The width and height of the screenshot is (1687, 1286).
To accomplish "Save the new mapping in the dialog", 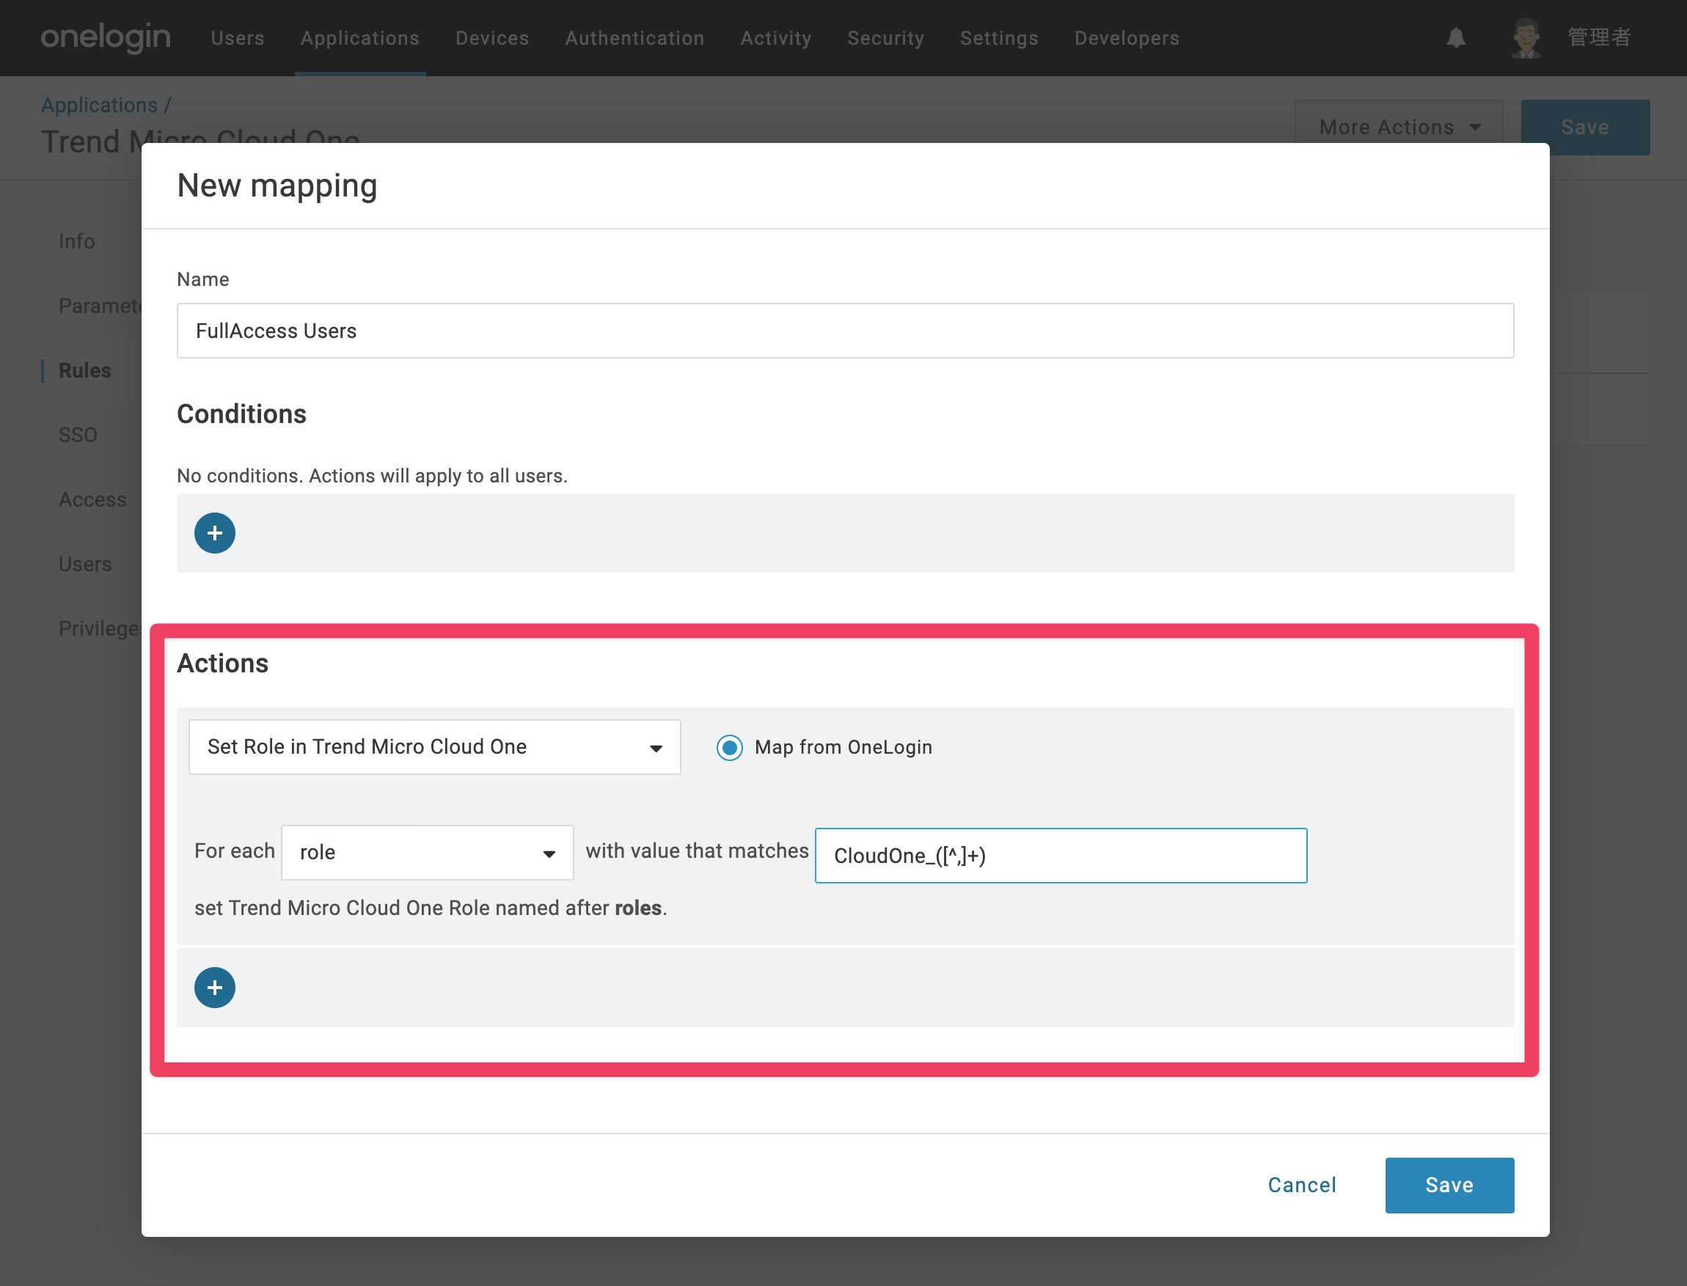I will click(x=1449, y=1185).
